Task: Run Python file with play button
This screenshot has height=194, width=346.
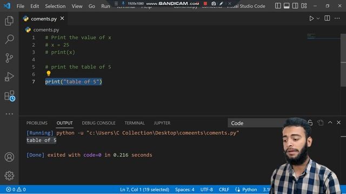Action: pos(311,18)
